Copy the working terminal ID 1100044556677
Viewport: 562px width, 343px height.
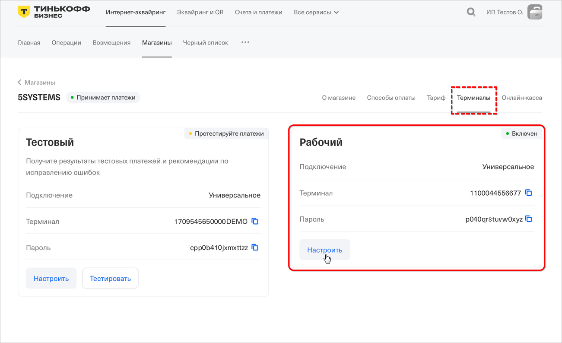click(528, 193)
